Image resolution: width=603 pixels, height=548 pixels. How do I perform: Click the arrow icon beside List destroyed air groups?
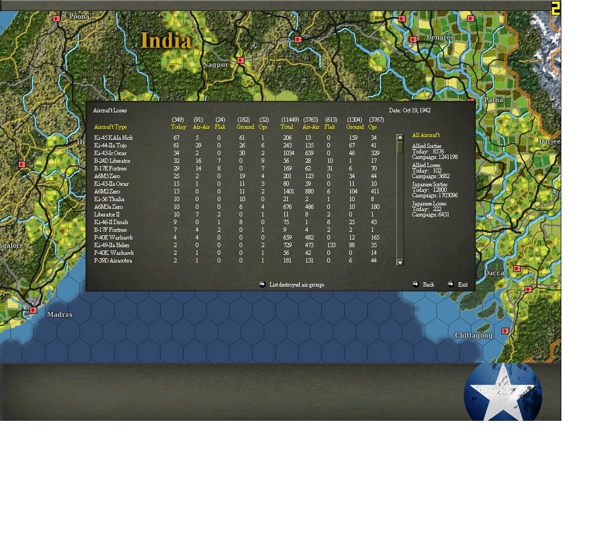262,284
